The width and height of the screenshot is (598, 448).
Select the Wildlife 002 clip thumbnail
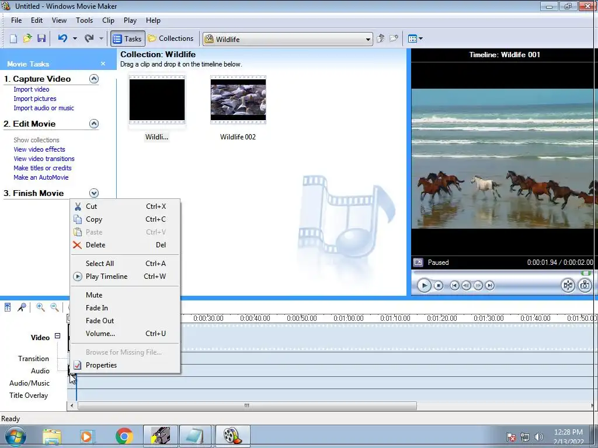[238, 100]
